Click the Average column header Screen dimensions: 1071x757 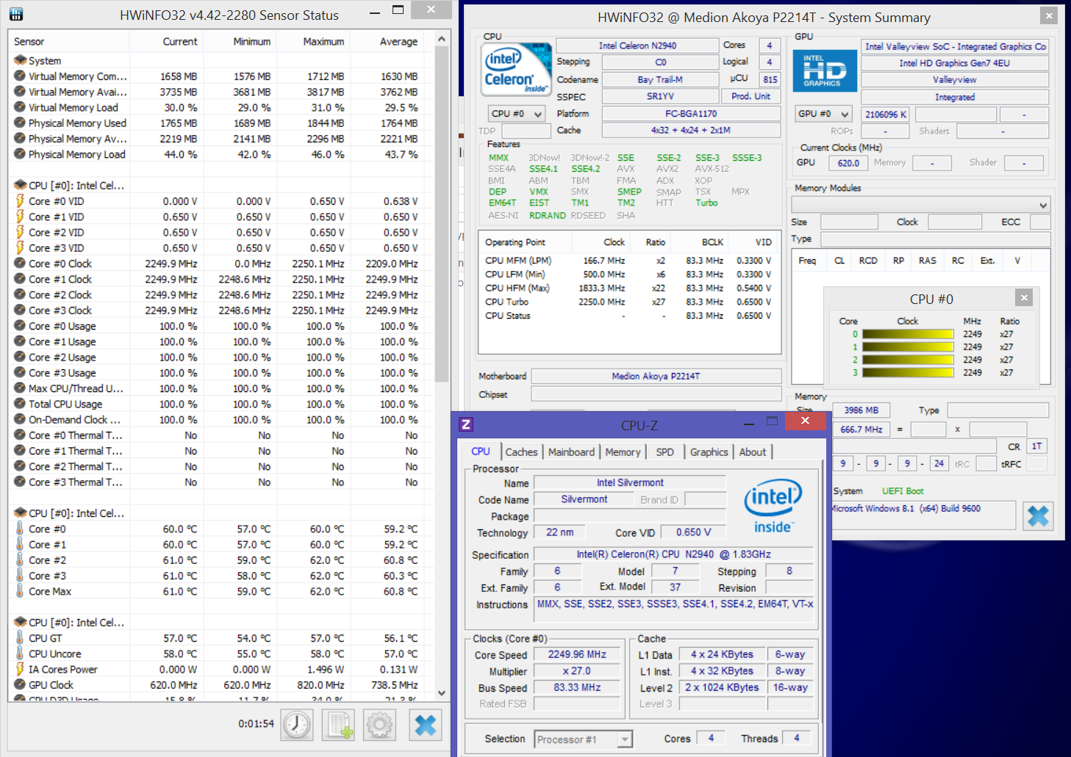tap(387, 42)
